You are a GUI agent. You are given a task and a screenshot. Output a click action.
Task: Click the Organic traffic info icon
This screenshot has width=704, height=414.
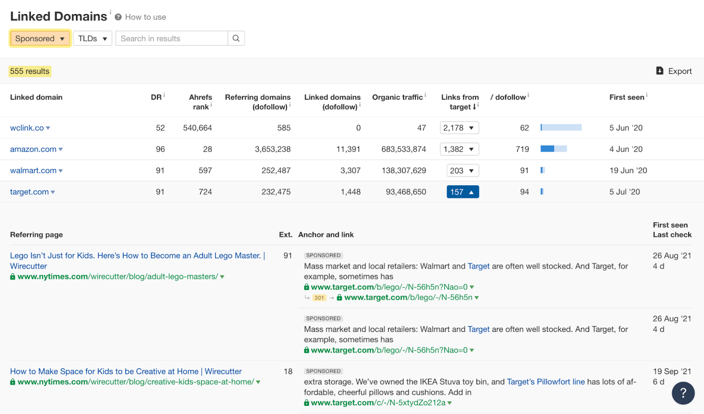tap(425, 94)
